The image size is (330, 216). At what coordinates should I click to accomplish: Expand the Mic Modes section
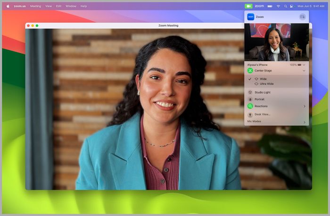(x=276, y=122)
